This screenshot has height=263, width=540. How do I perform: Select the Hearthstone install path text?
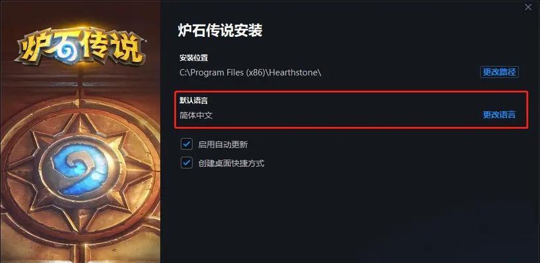click(251, 73)
